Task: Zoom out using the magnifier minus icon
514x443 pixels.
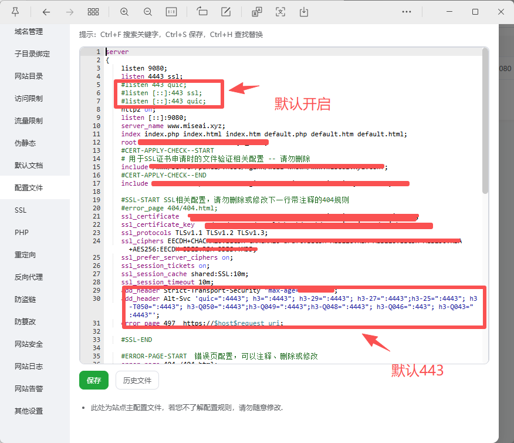Action: (147, 12)
